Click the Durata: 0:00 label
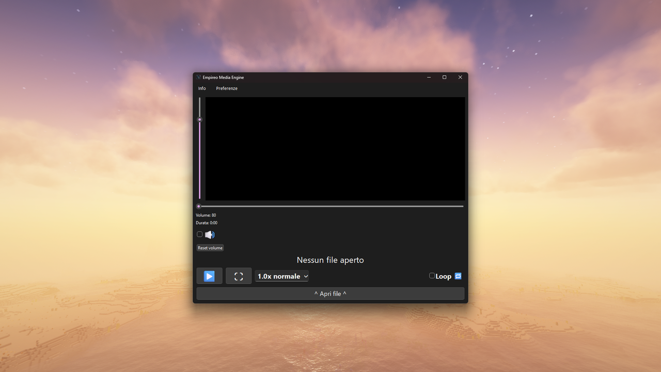Viewport: 661px width, 372px height. 207,223
